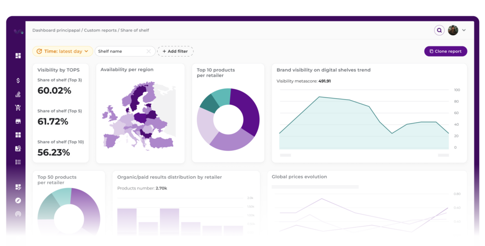
Task: Go to Custom reports breadcrumb
Action: pos(100,30)
